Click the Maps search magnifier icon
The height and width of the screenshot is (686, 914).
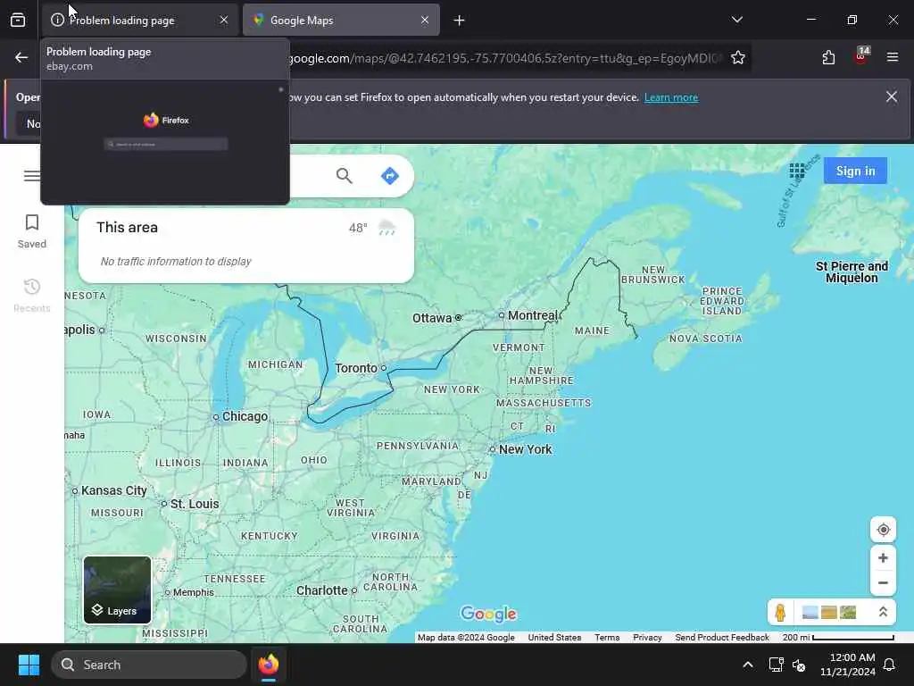coord(344,176)
